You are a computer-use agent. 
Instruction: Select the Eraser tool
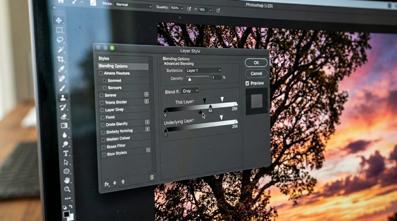(x=64, y=116)
